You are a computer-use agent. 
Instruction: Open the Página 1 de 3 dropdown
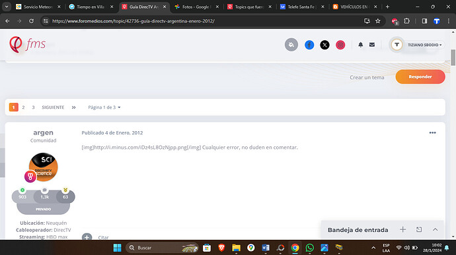coord(104,107)
